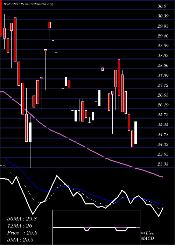Screen dimensions: 175x245
Task: Click the '50MA : 29.8' readout
Action: (22, 219)
